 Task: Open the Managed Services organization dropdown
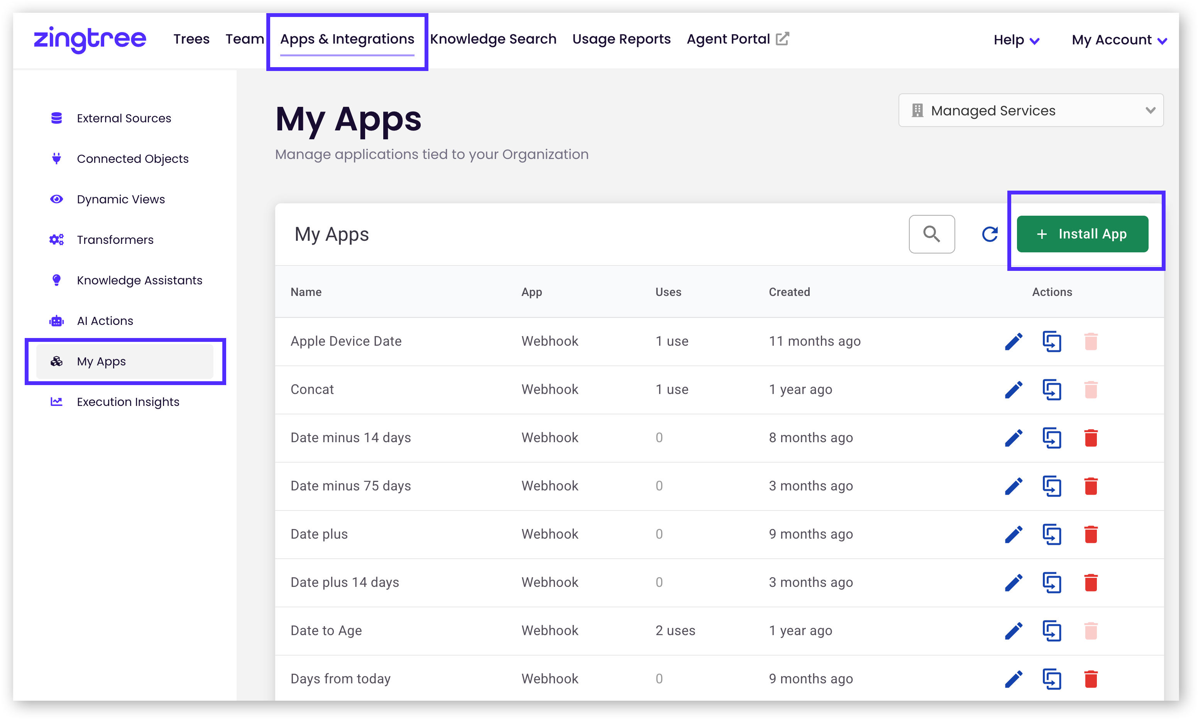(1030, 111)
